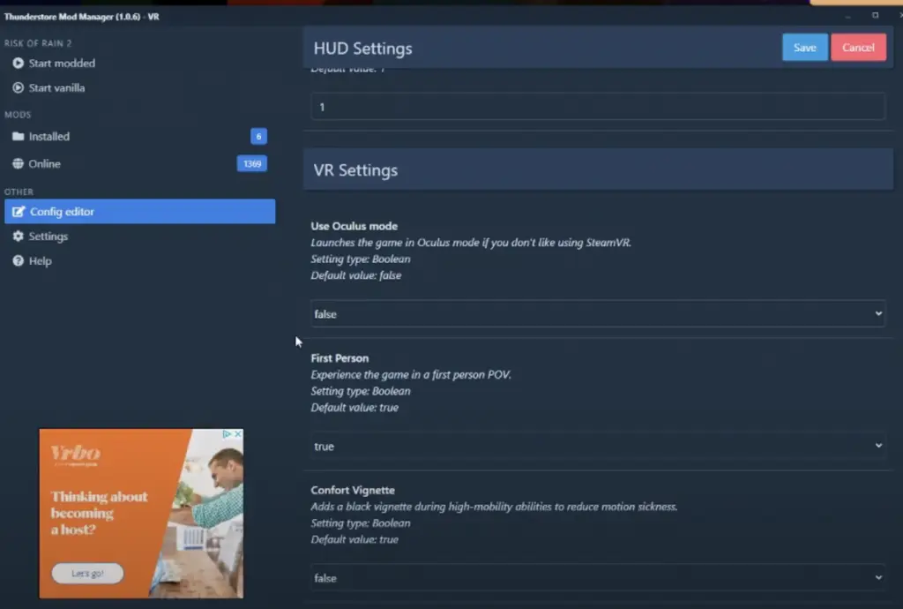
Task: Click the Use Oculus mode label
Action: pos(354,226)
